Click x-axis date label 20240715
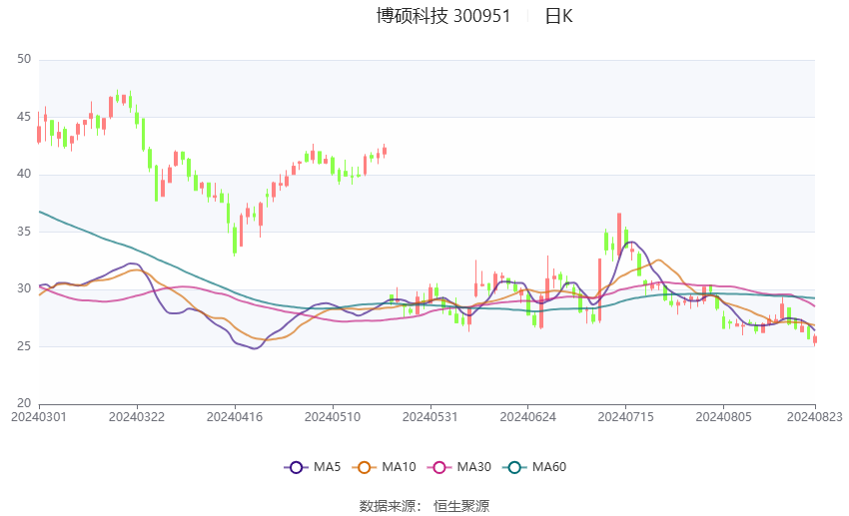This screenshot has height=516, width=849. point(626,417)
